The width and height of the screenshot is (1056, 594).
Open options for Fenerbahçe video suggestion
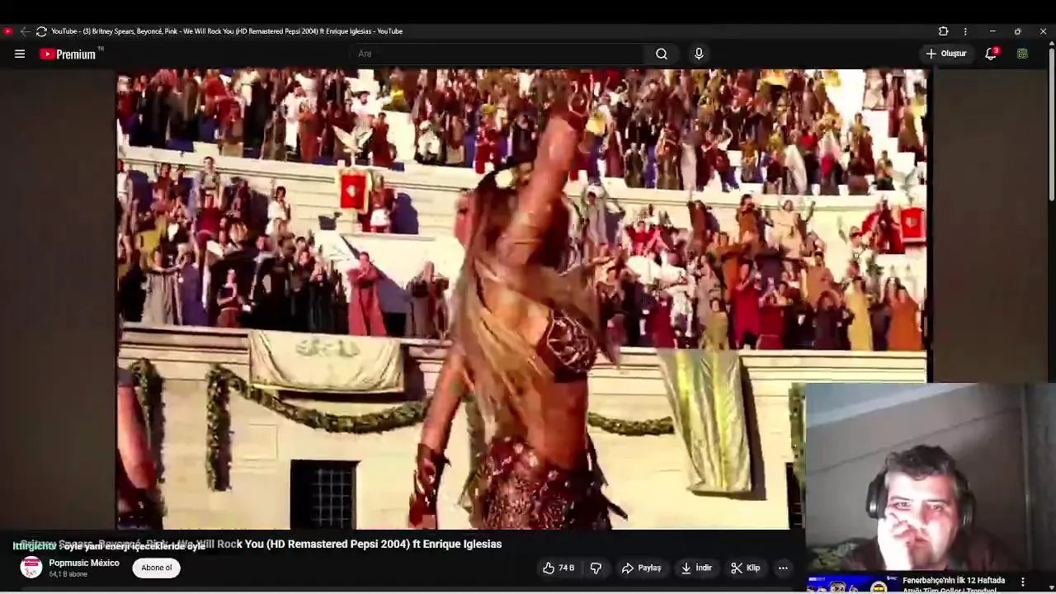click(x=1023, y=582)
